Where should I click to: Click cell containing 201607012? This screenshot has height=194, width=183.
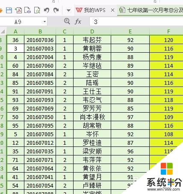pyautogui.click(x=40, y=143)
